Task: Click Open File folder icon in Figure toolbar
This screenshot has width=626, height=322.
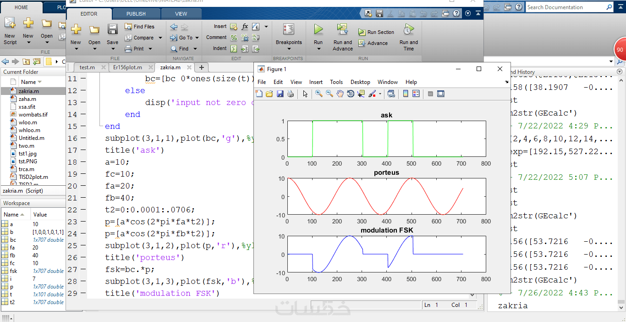Action: pos(269,94)
